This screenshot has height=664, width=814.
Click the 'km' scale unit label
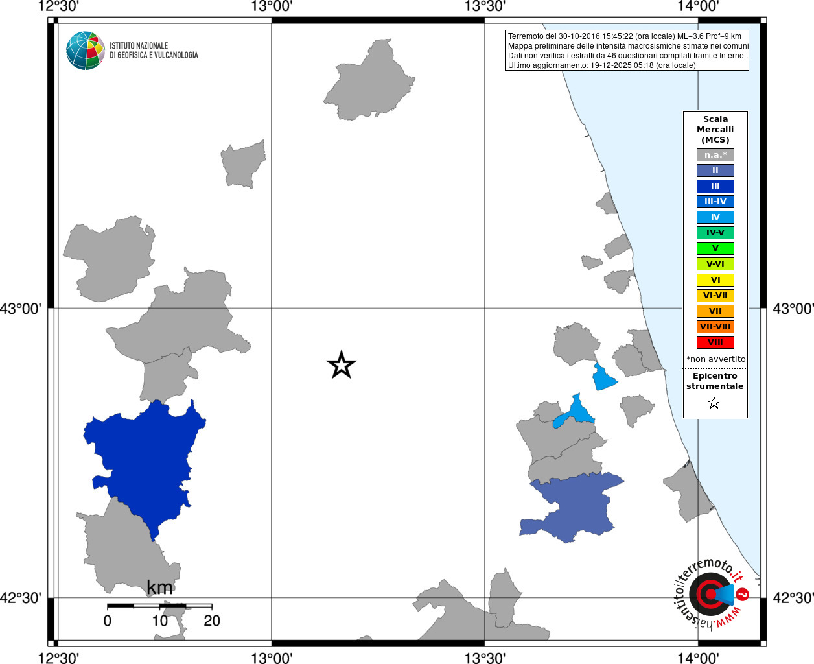159,587
